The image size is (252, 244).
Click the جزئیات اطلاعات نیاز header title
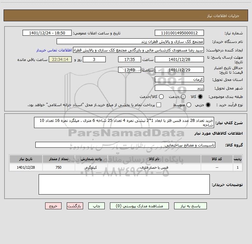coord(223,16)
